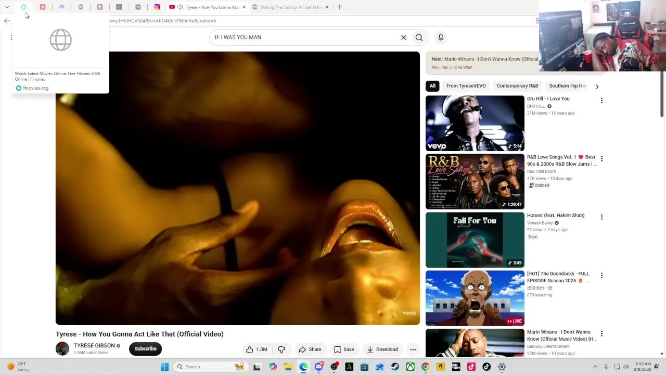Open the black TikTok taskbar icon

pyautogui.click(x=486, y=367)
